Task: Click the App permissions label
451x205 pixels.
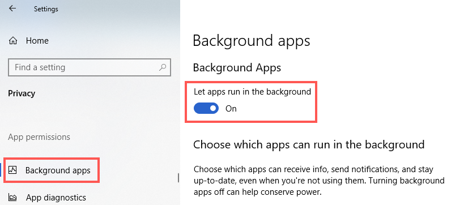Action: [x=39, y=137]
